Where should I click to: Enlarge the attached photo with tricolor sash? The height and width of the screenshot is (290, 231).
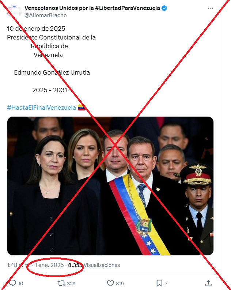pos(110,186)
